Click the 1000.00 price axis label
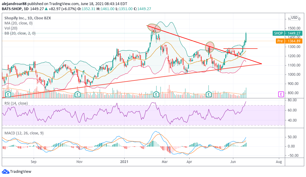The width and height of the screenshot is (306, 177). coord(294,74)
